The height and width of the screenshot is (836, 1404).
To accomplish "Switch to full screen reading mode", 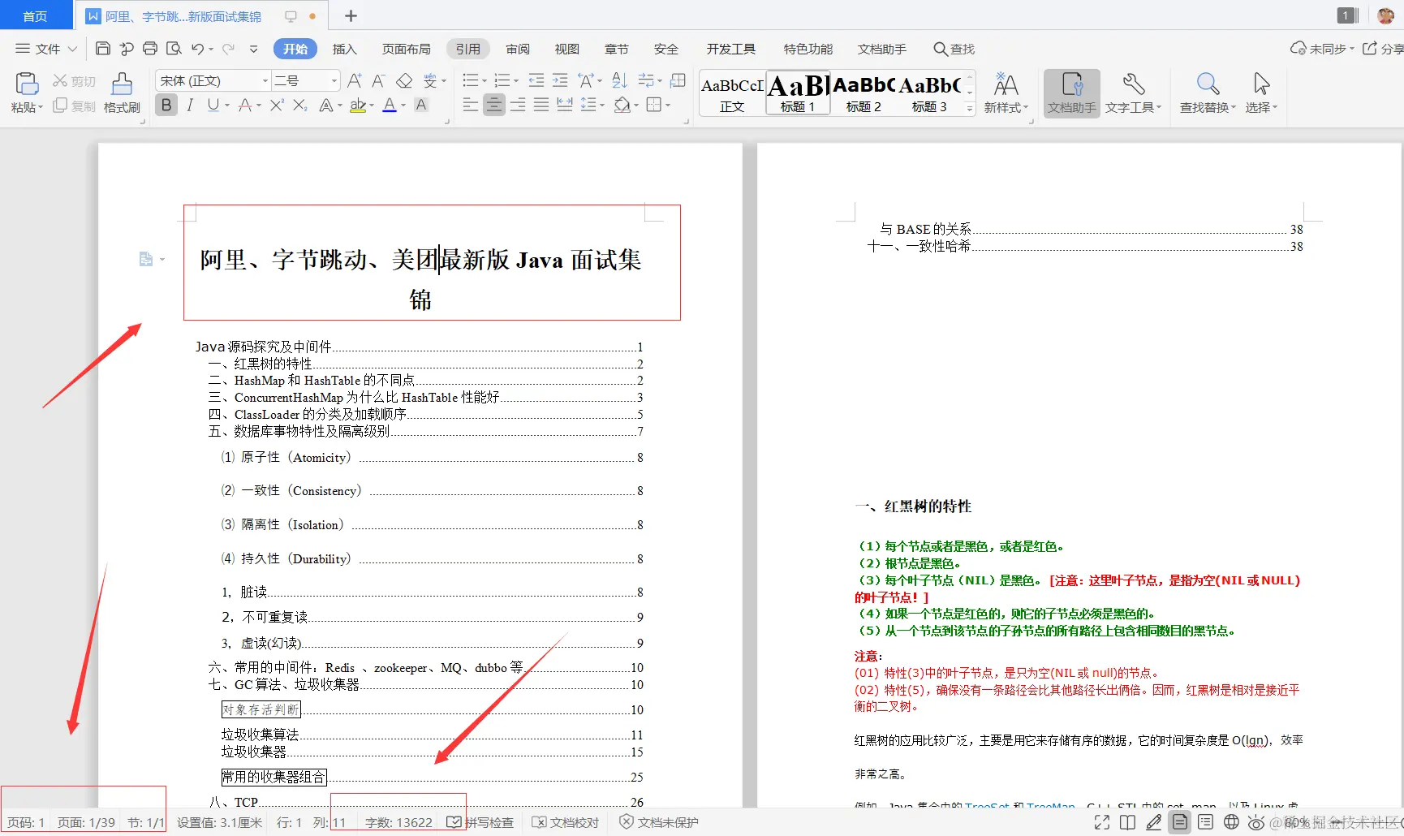I will [x=1101, y=821].
